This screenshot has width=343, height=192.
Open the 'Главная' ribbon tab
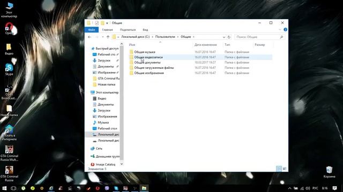pos(107,30)
